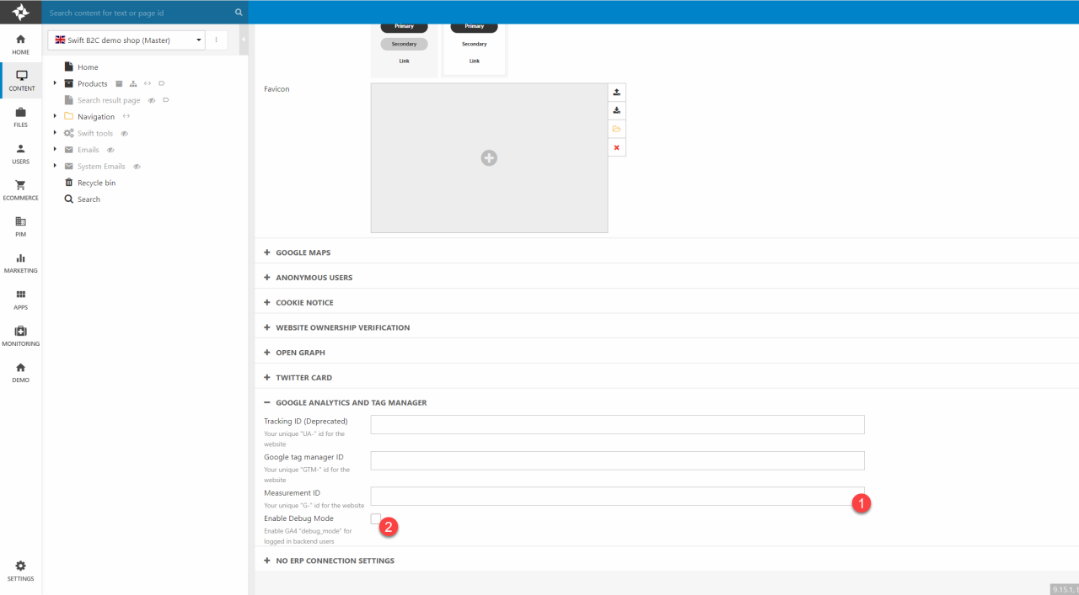Click the upload icon beside Favicon
The width and height of the screenshot is (1079, 595).
616,93
